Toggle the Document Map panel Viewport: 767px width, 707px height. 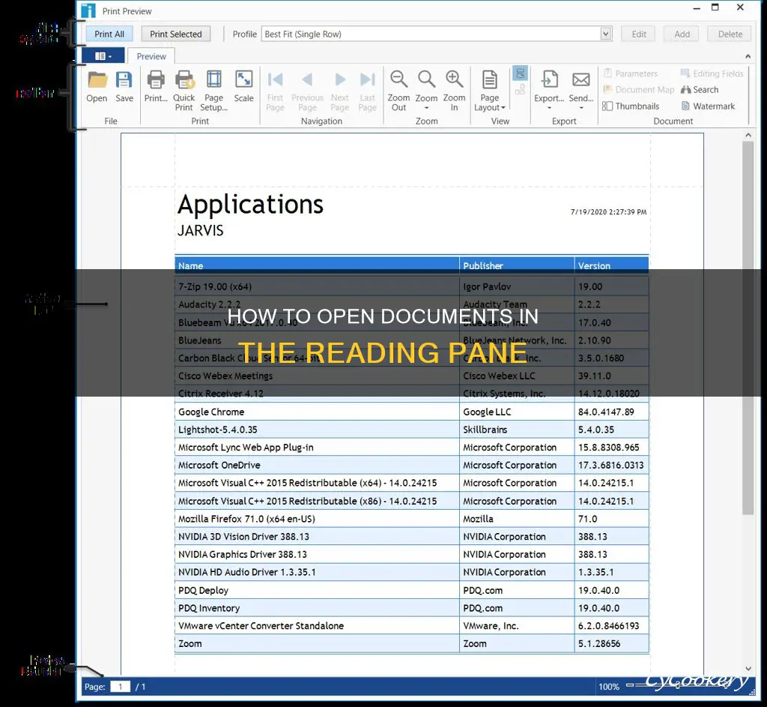click(638, 90)
